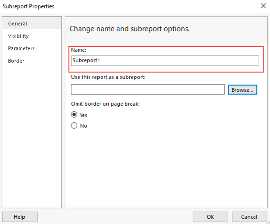Click the Subreport Properties title bar

(28, 6)
